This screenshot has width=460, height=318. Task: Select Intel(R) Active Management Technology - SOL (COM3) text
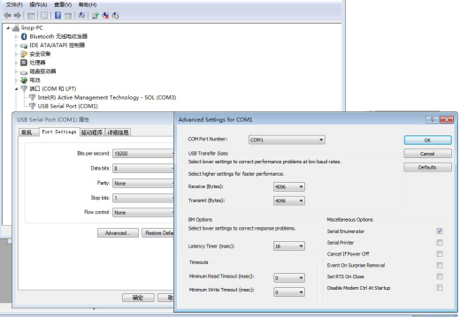(107, 97)
